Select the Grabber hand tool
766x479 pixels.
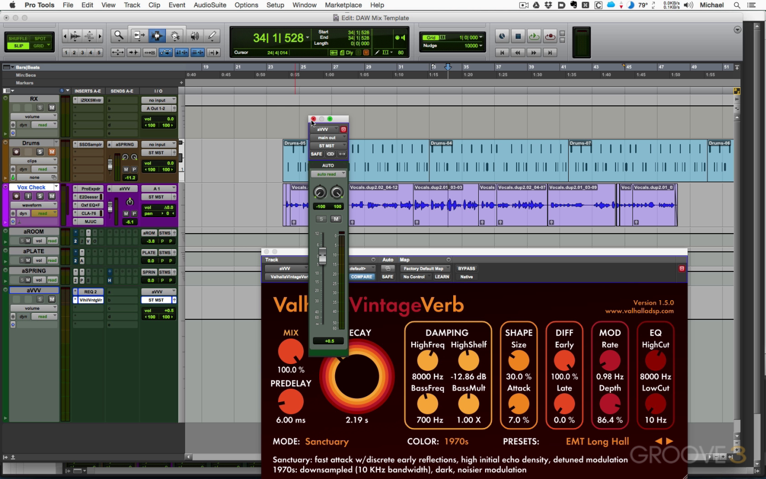175,36
